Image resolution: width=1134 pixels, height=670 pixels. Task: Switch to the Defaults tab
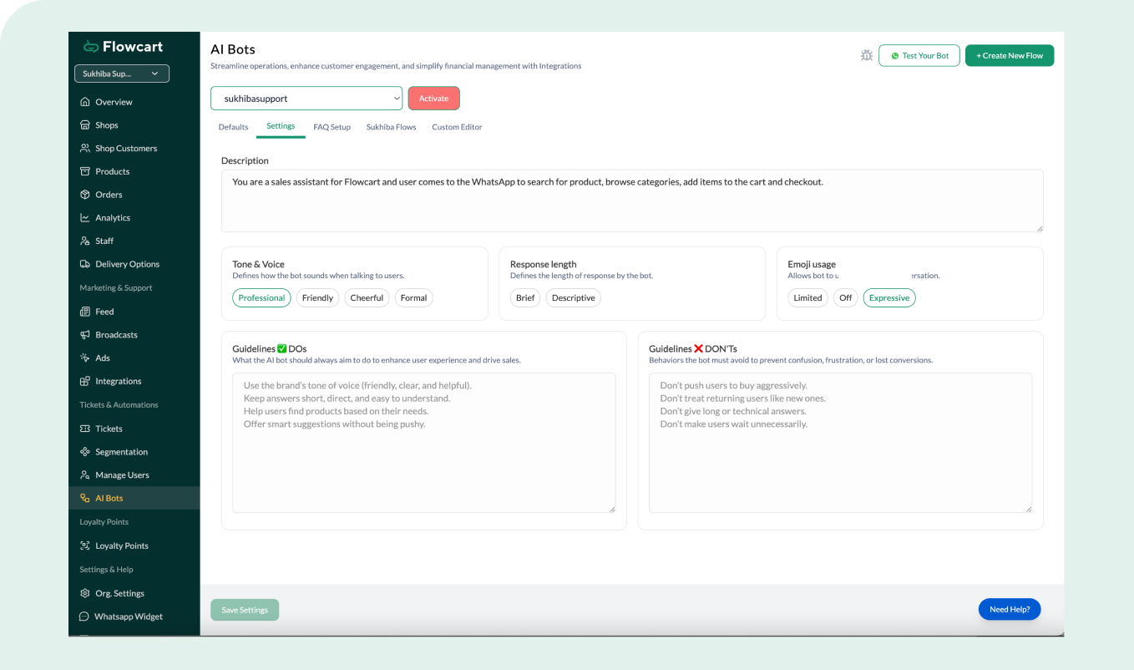(233, 127)
